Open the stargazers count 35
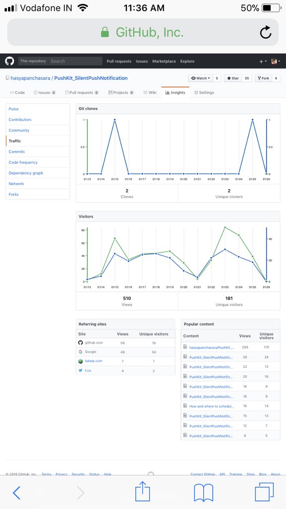 tap(247, 78)
